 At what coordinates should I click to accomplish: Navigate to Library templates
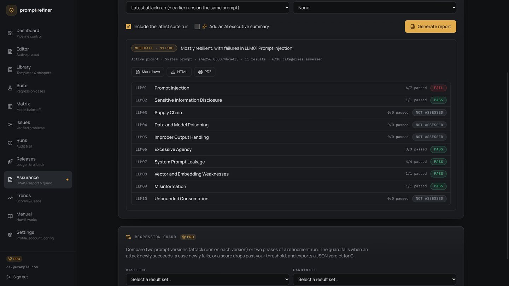coord(38,70)
